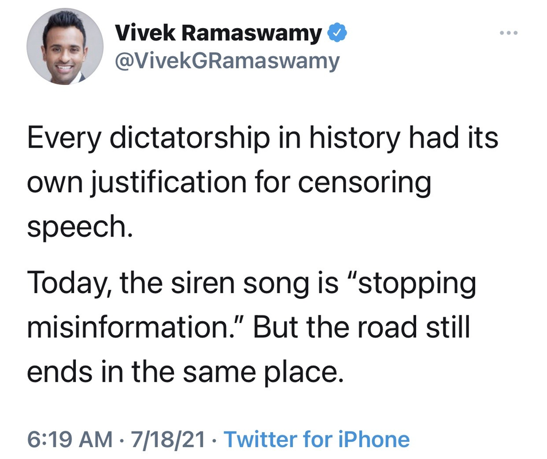547x459 pixels.
Task: Click the word "misinformation." in the tweet
Action: 131,327
